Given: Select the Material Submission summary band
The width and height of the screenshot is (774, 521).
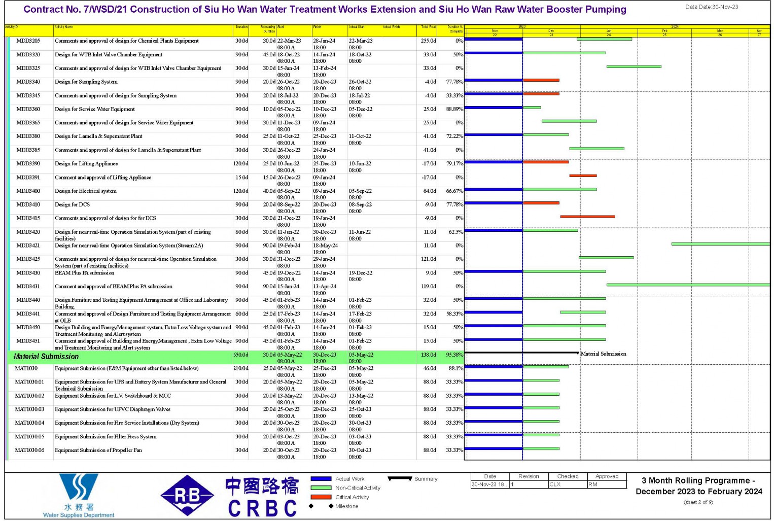Looking at the screenshot, I should (236, 357).
